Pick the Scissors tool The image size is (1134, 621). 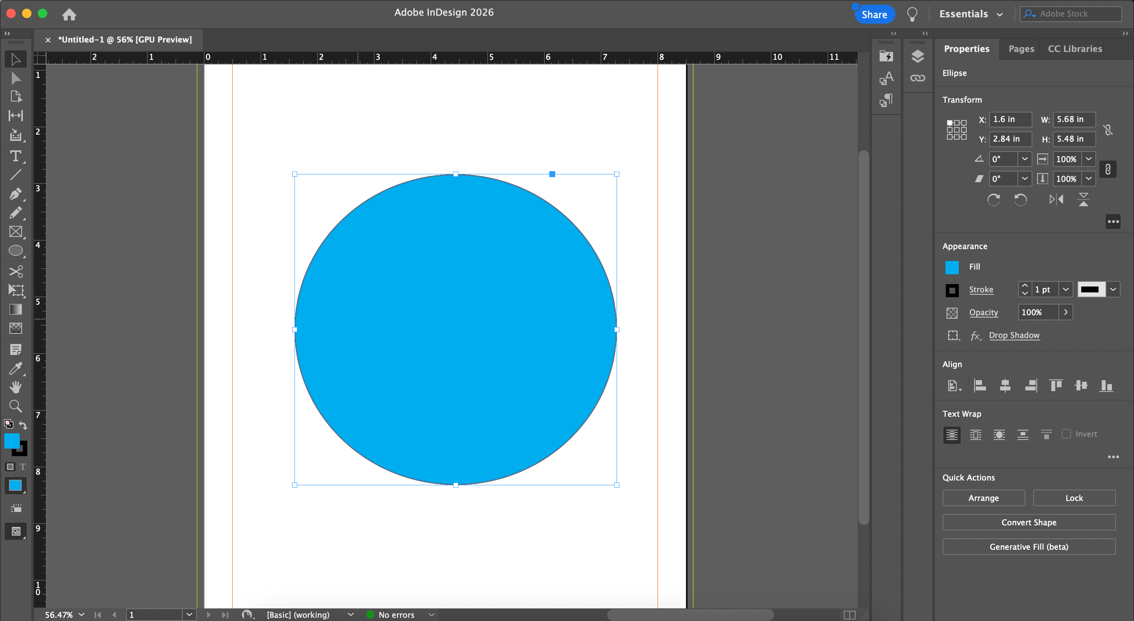tap(15, 271)
